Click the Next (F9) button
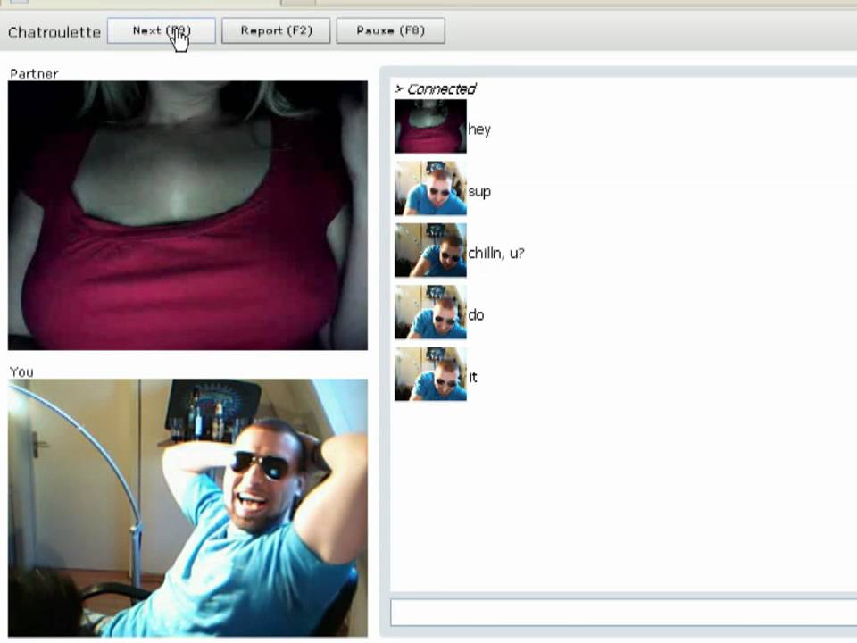The image size is (857, 643). click(x=162, y=30)
